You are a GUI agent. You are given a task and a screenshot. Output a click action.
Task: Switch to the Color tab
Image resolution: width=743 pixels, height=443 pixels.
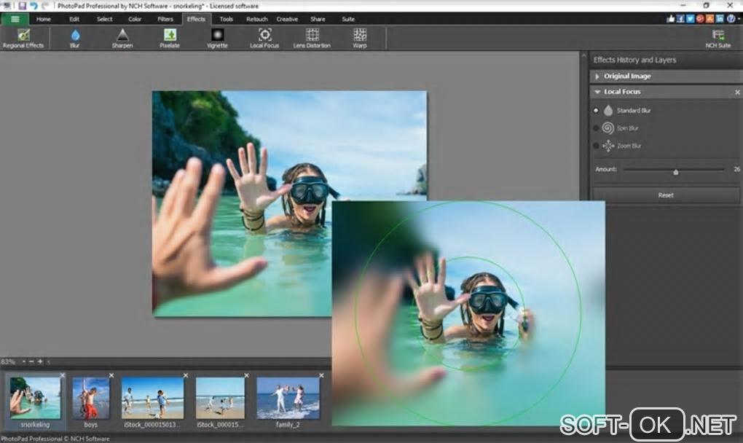tap(135, 19)
